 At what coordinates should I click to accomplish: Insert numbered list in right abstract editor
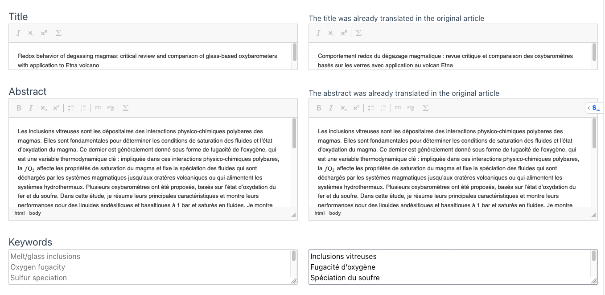point(383,108)
